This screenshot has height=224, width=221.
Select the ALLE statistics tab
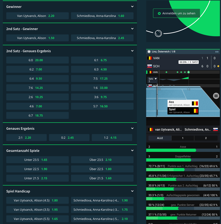pos(160,138)
